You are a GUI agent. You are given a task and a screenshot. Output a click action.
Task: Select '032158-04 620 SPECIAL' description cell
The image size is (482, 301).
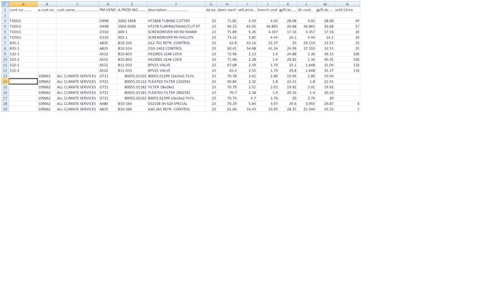[176, 104]
